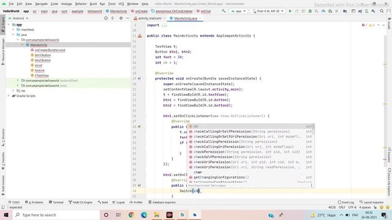Click the Search Everywhere magnifier icon
Viewport: 392px width, 220px height.
click(382, 11)
